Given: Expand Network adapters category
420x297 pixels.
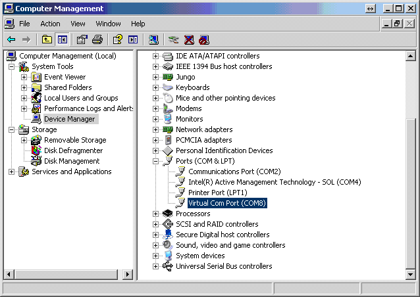Looking at the screenshot, I should 156,129.
